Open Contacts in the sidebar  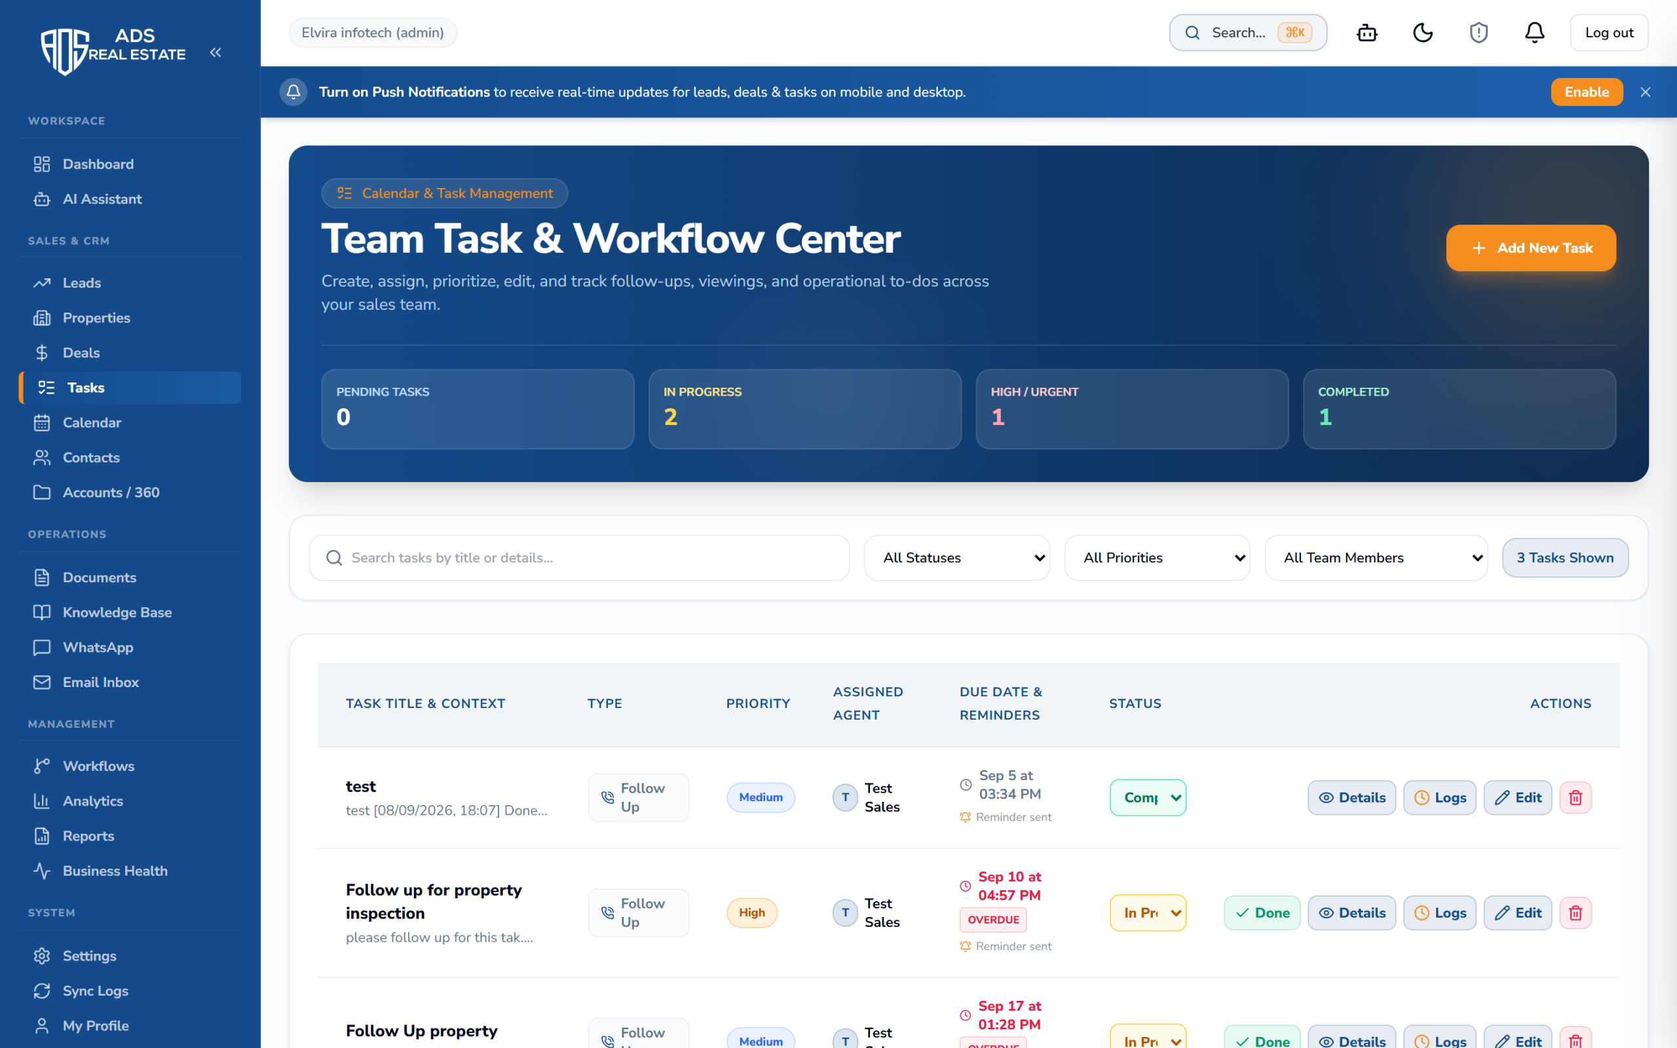tap(130, 457)
